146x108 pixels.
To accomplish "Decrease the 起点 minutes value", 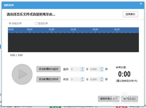I will [x=82, y=70].
